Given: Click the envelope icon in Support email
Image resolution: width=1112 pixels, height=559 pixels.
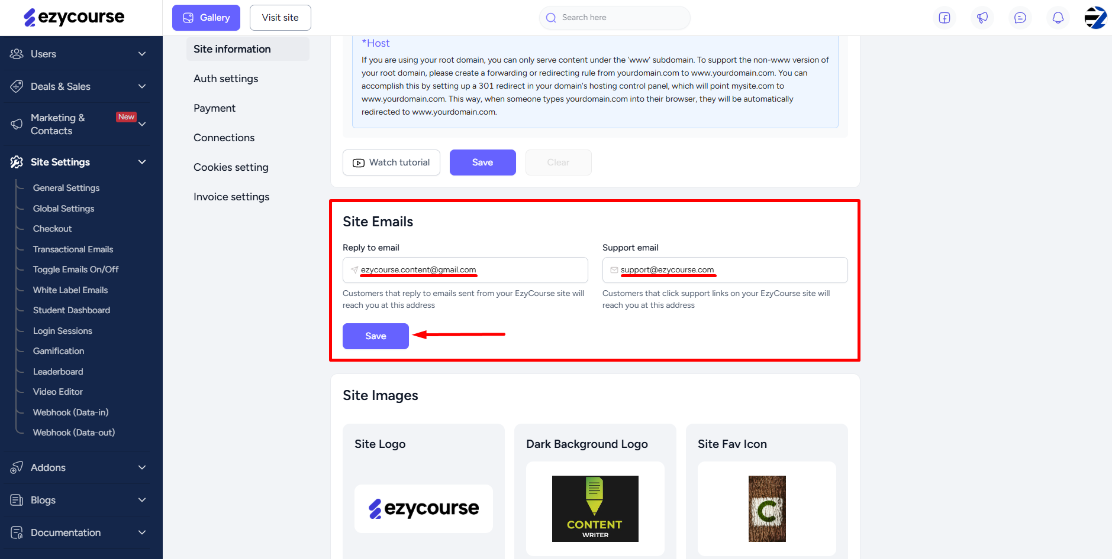Looking at the screenshot, I should (x=614, y=270).
